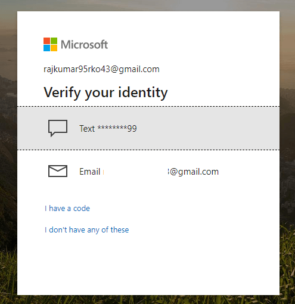The height and width of the screenshot is (304, 295).
Task: Click the 'Verify your identity' heading
Action: pyautogui.click(x=105, y=93)
